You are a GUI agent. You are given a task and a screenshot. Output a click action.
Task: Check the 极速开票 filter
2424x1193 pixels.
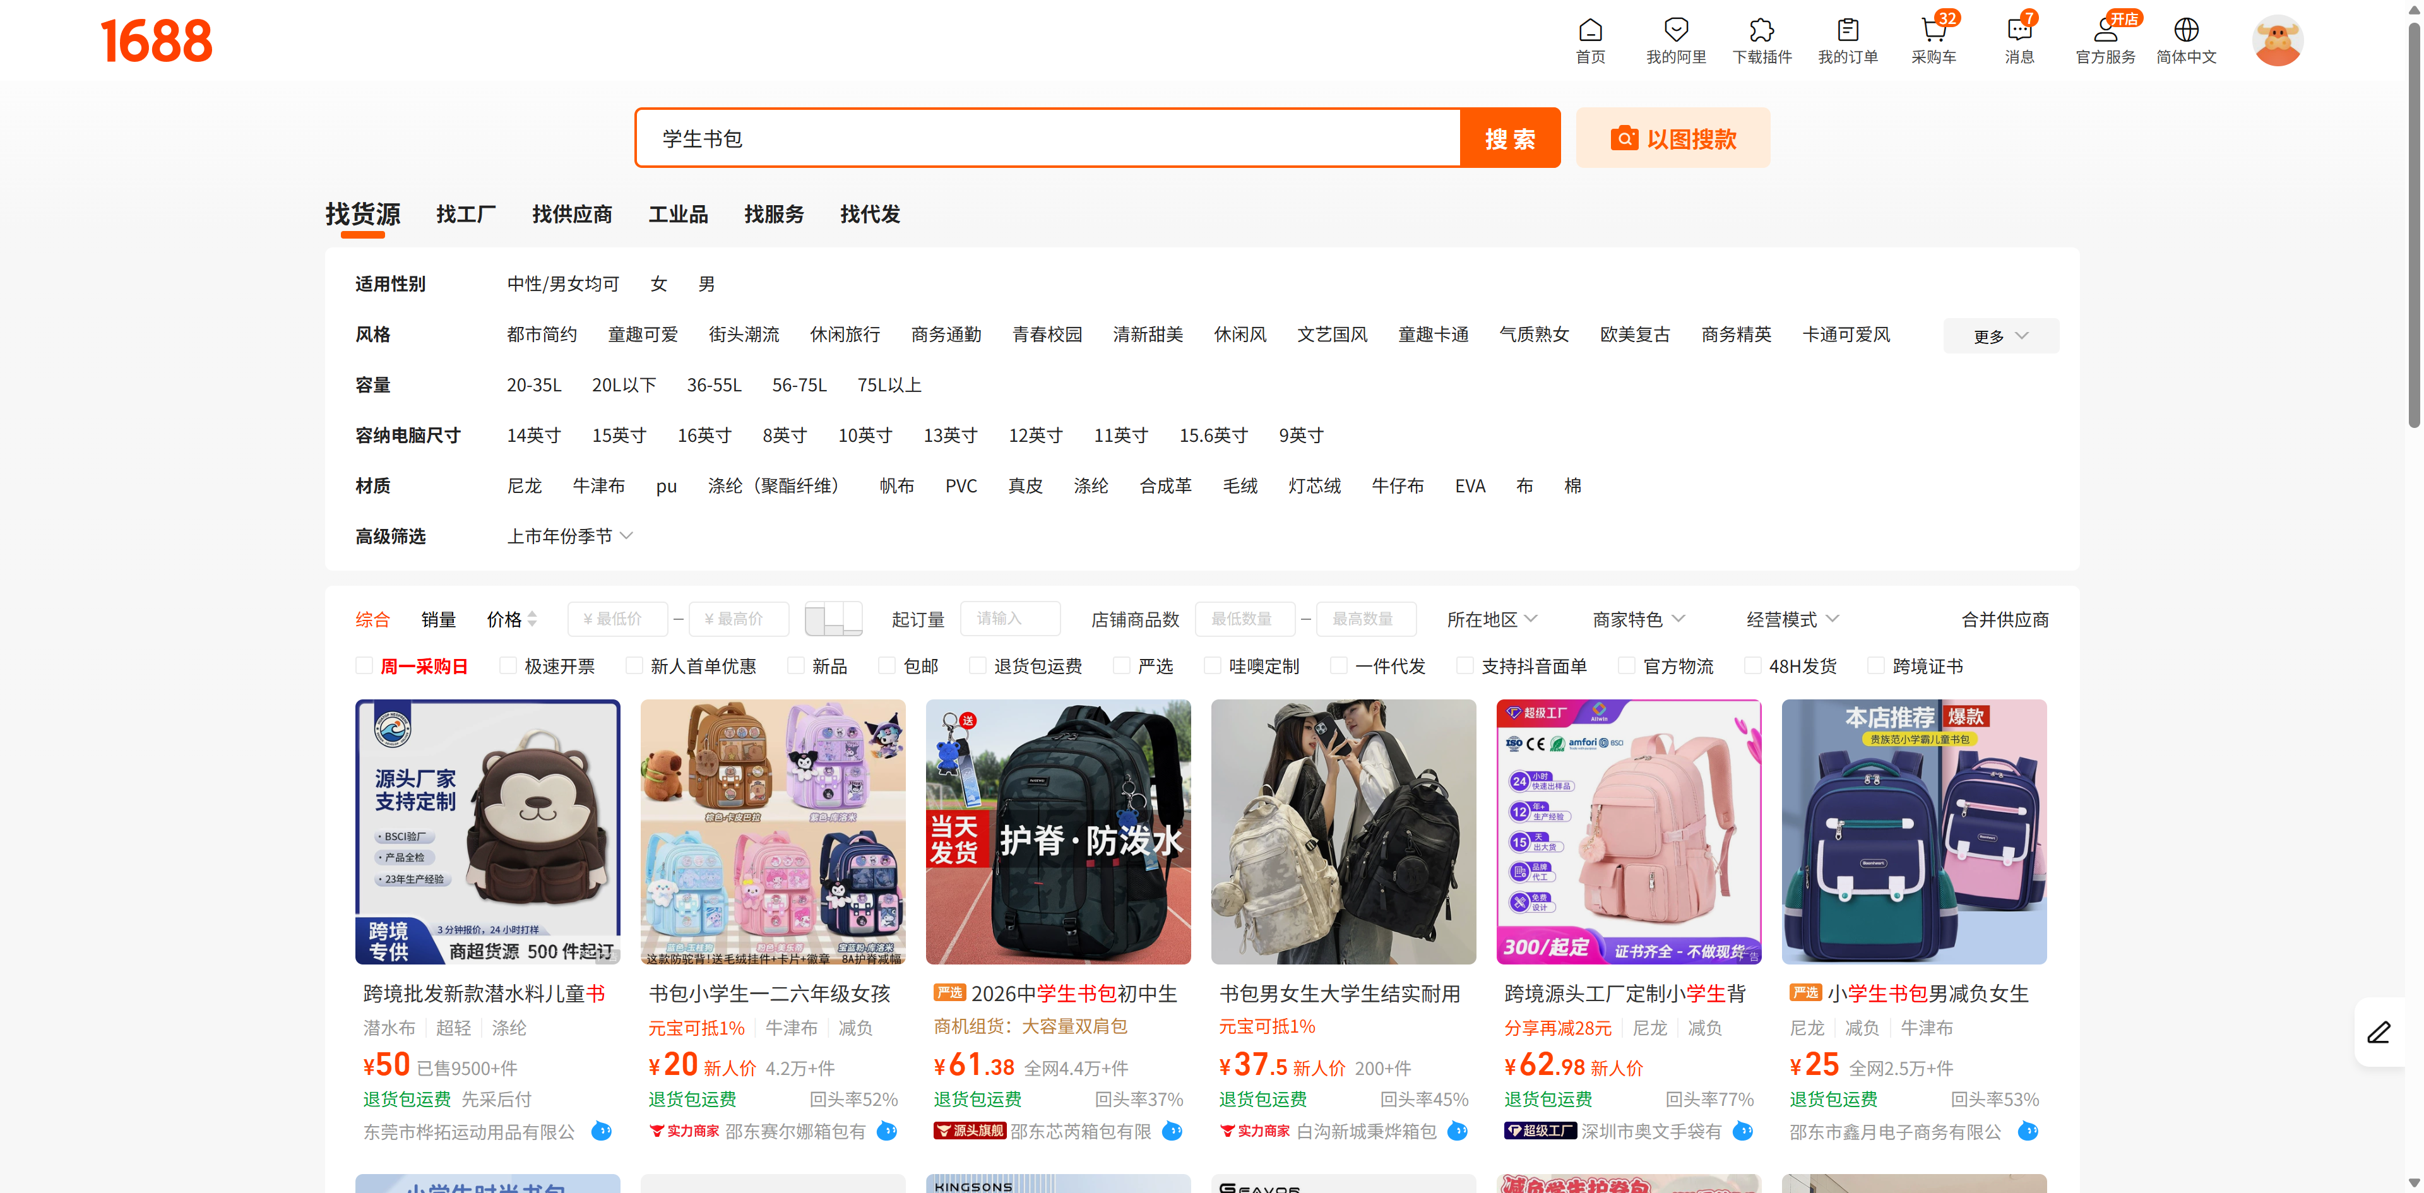click(x=508, y=666)
